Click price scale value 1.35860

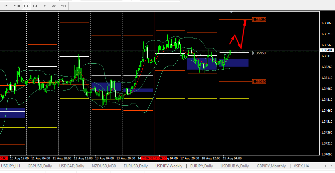point(327,23)
